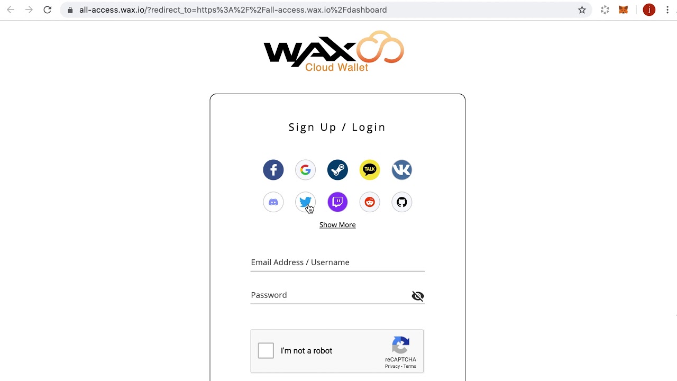677x381 pixels.
Task: Focus the Email Address / Username field
Action: pyautogui.click(x=337, y=262)
